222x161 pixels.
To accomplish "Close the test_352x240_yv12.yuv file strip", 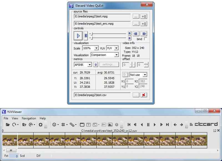I will [218, 130].
